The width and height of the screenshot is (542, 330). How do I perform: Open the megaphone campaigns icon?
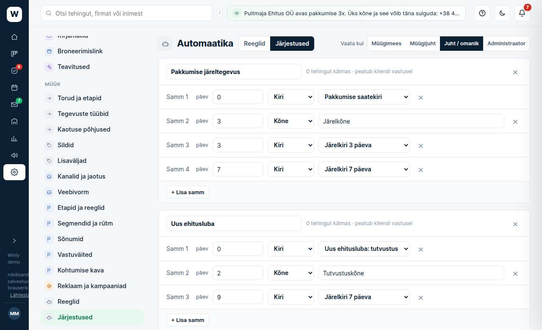[14, 155]
